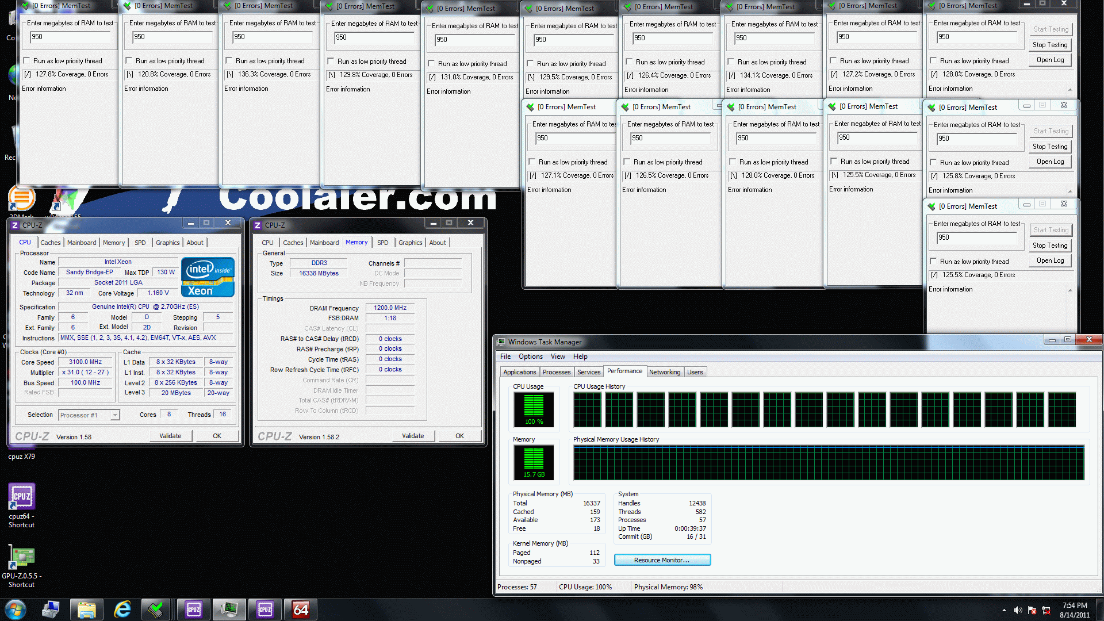
Task: Click title icon of MemTest showing 127.1% coverage
Action: coord(530,107)
